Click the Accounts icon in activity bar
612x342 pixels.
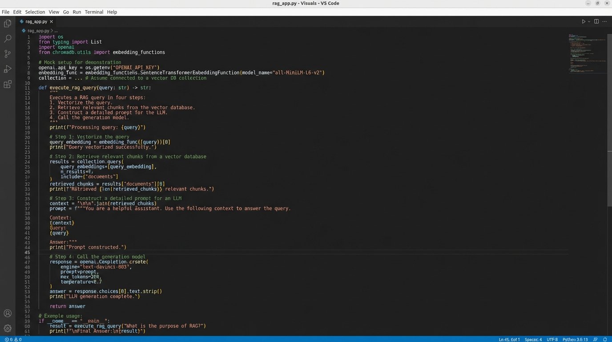(x=8, y=313)
